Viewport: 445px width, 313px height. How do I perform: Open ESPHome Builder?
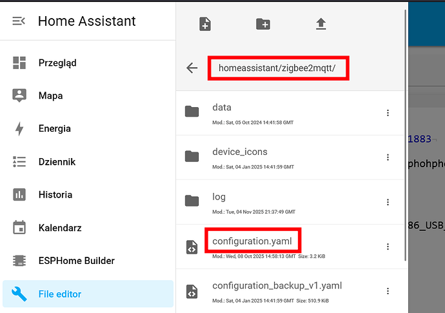(x=76, y=261)
